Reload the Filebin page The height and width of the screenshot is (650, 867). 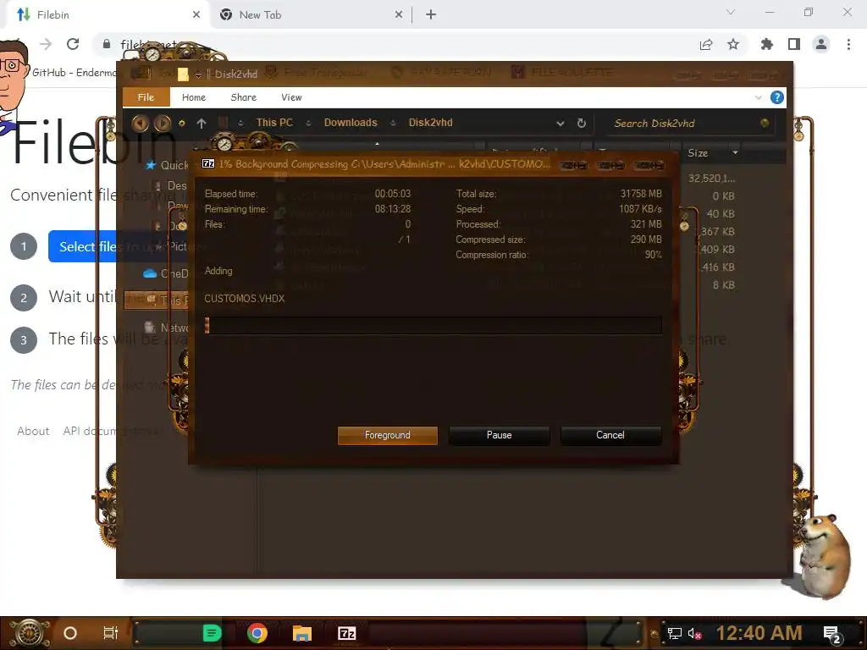point(73,44)
